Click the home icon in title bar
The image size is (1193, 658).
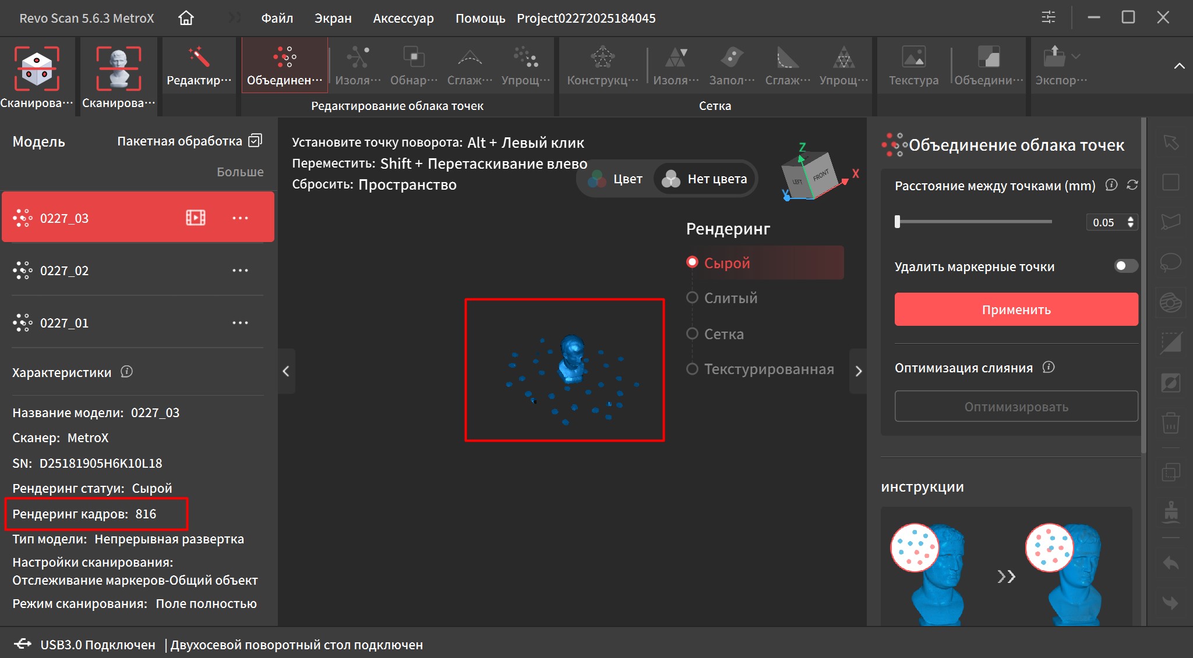coord(186,18)
